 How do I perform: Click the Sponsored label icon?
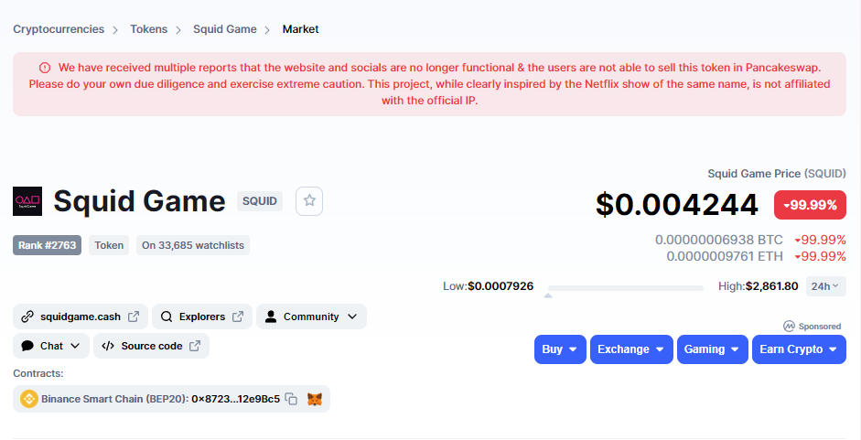coord(789,327)
